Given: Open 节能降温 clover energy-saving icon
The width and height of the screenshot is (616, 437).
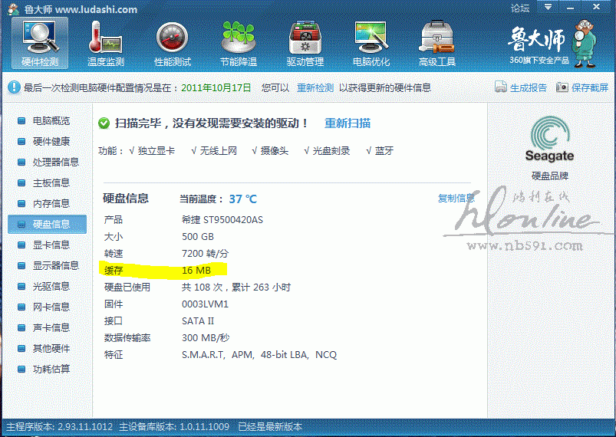Looking at the screenshot, I should pyautogui.click(x=239, y=43).
